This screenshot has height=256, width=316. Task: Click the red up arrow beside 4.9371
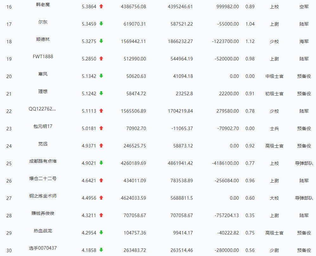tap(101, 146)
